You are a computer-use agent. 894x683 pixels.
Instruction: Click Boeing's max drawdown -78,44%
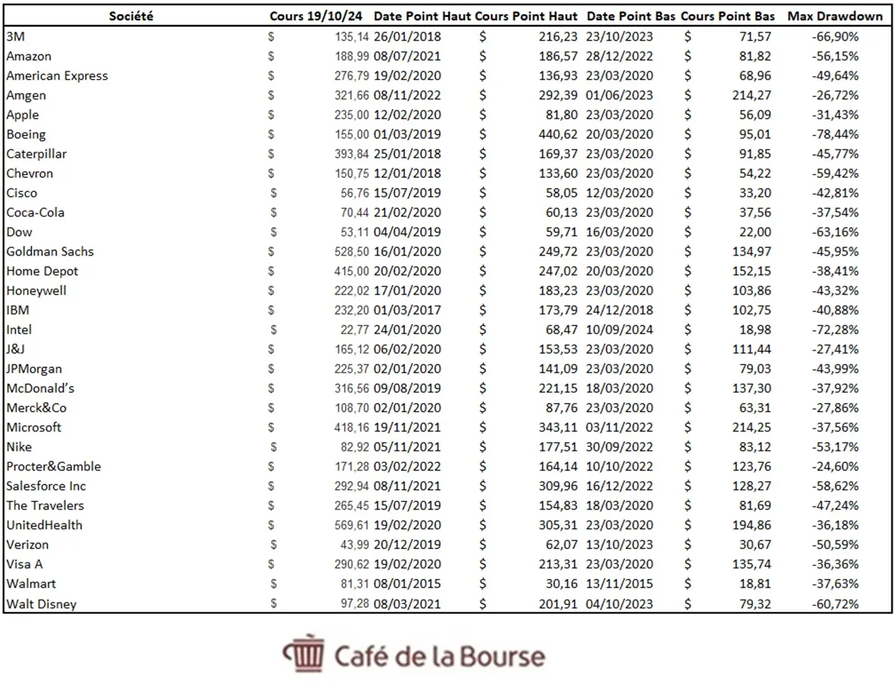tap(835, 134)
